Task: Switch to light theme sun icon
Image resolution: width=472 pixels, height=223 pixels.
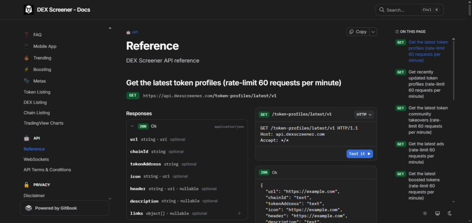Action: (x=425, y=213)
